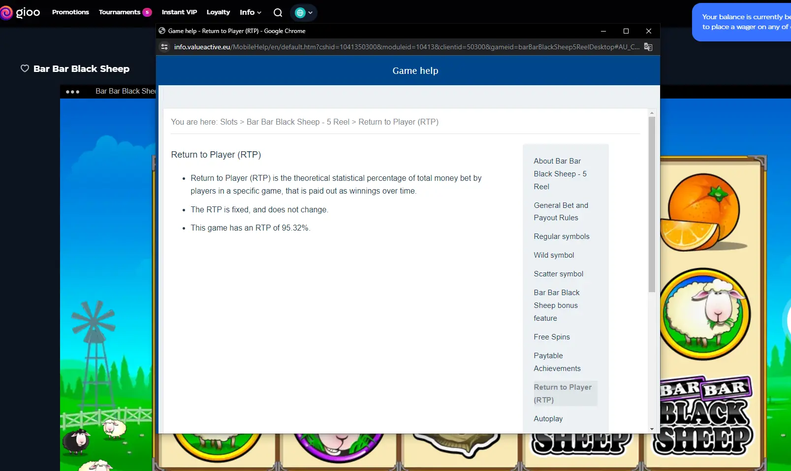Open the three-dot game menu
The image size is (791, 471).
[x=72, y=92]
